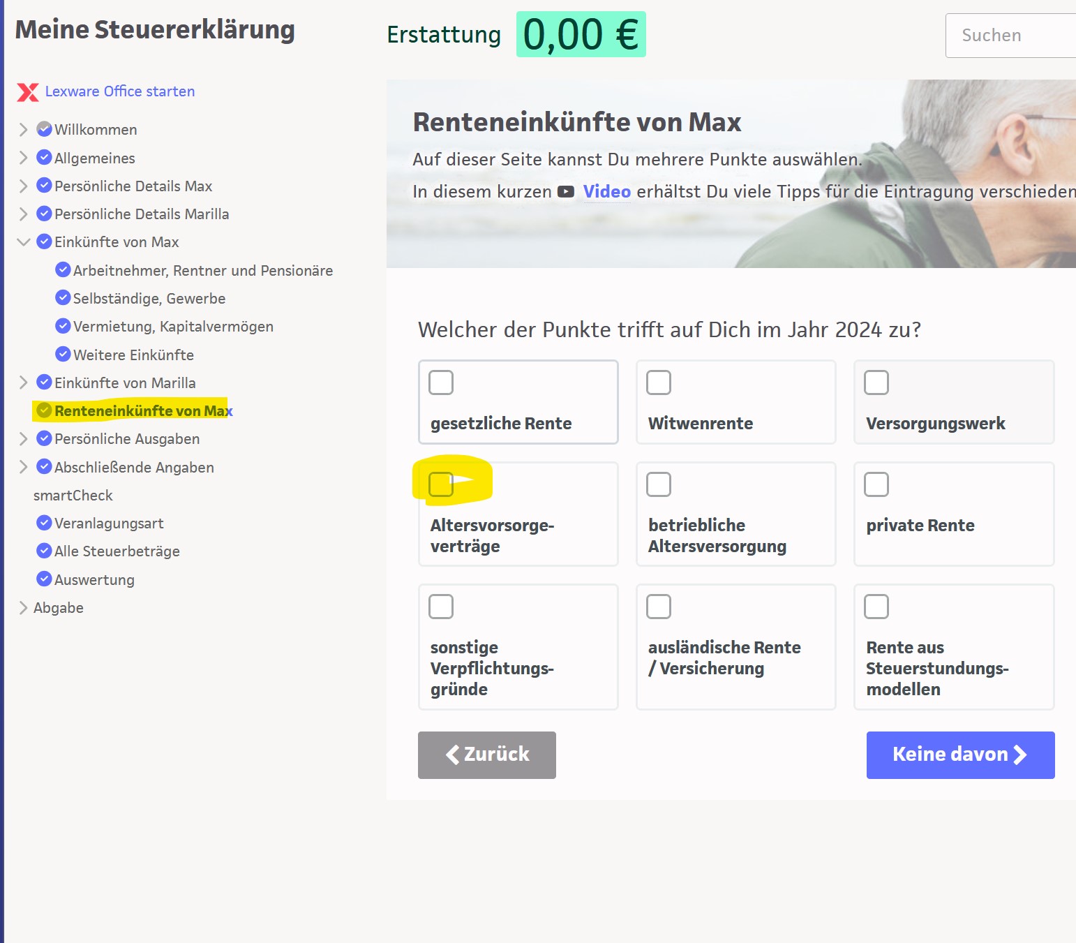
Task: Expand the Abgabe section arrow
Action: click(x=23, y=608)
